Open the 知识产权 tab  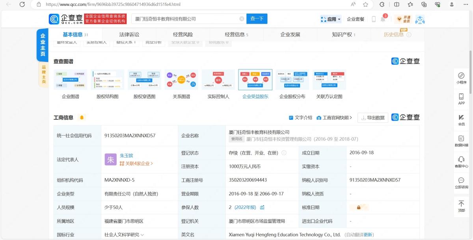pyautogui.click(x=342, y=34)
